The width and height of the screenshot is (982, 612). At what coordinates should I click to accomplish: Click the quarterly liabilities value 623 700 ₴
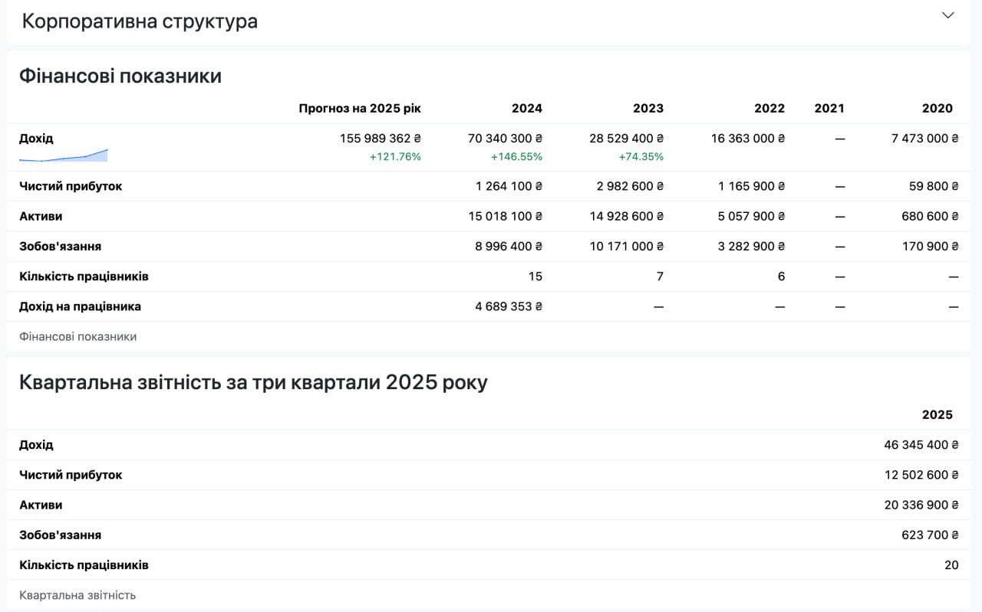(x=930, y=535)
